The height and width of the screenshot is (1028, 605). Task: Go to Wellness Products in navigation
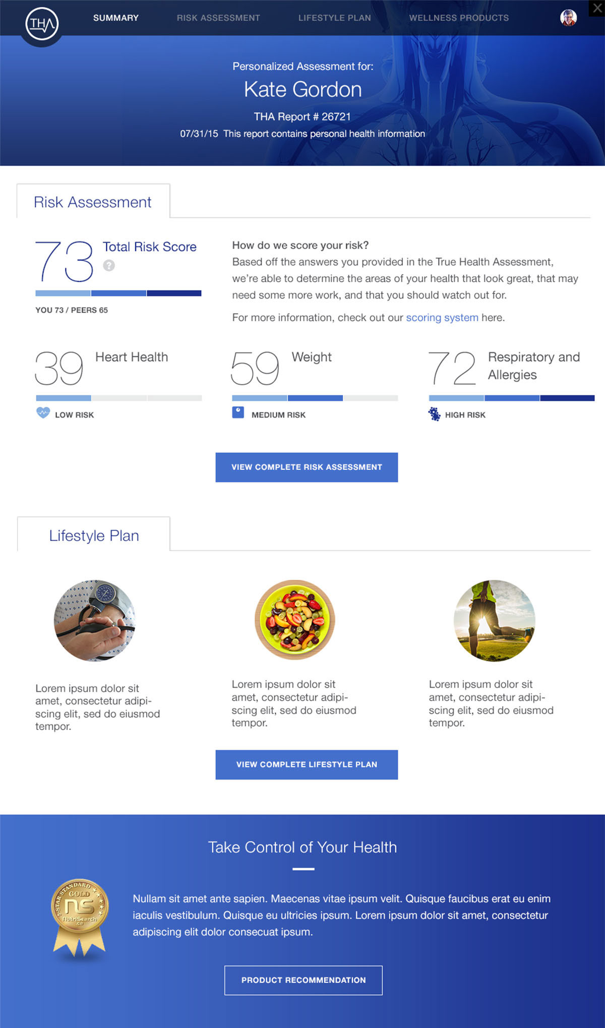pos(459,18)
